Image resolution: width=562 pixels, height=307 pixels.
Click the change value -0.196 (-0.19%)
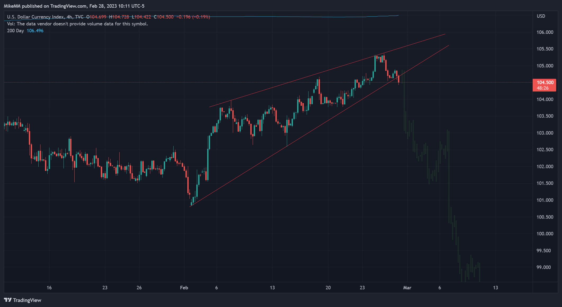point(193,17)
